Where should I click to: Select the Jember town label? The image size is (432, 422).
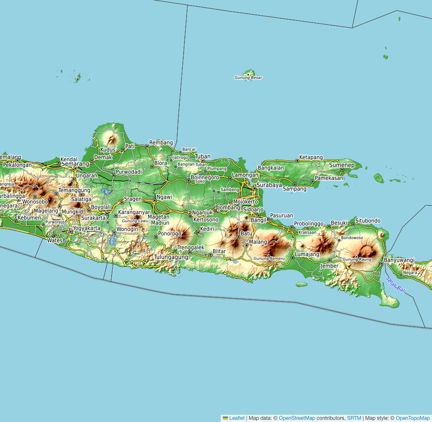[x=329, y=266]
